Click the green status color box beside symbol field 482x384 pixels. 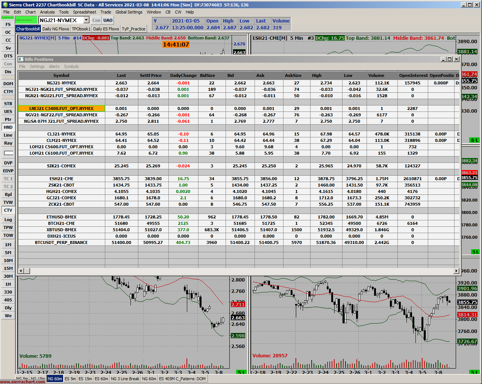click(26, 20)
